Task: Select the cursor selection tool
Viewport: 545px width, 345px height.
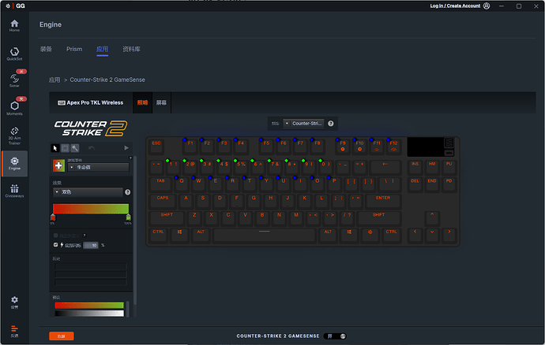Action: [55, 147]
